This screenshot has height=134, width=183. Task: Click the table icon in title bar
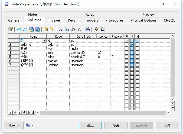click(6, 4)
